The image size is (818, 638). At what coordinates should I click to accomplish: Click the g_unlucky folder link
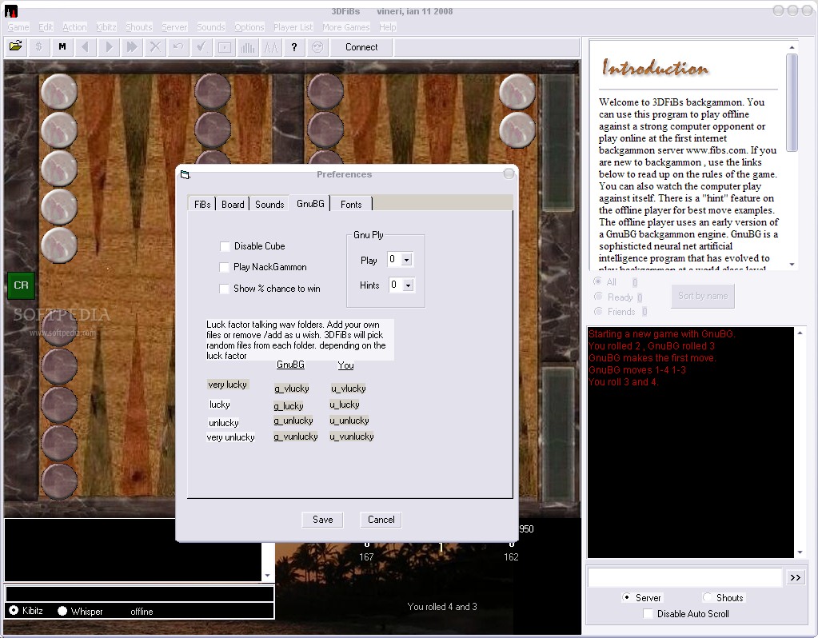tap(293, 421)
